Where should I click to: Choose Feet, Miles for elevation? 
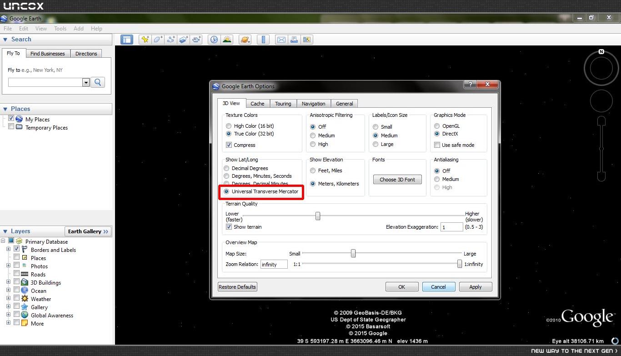[313, 170]
